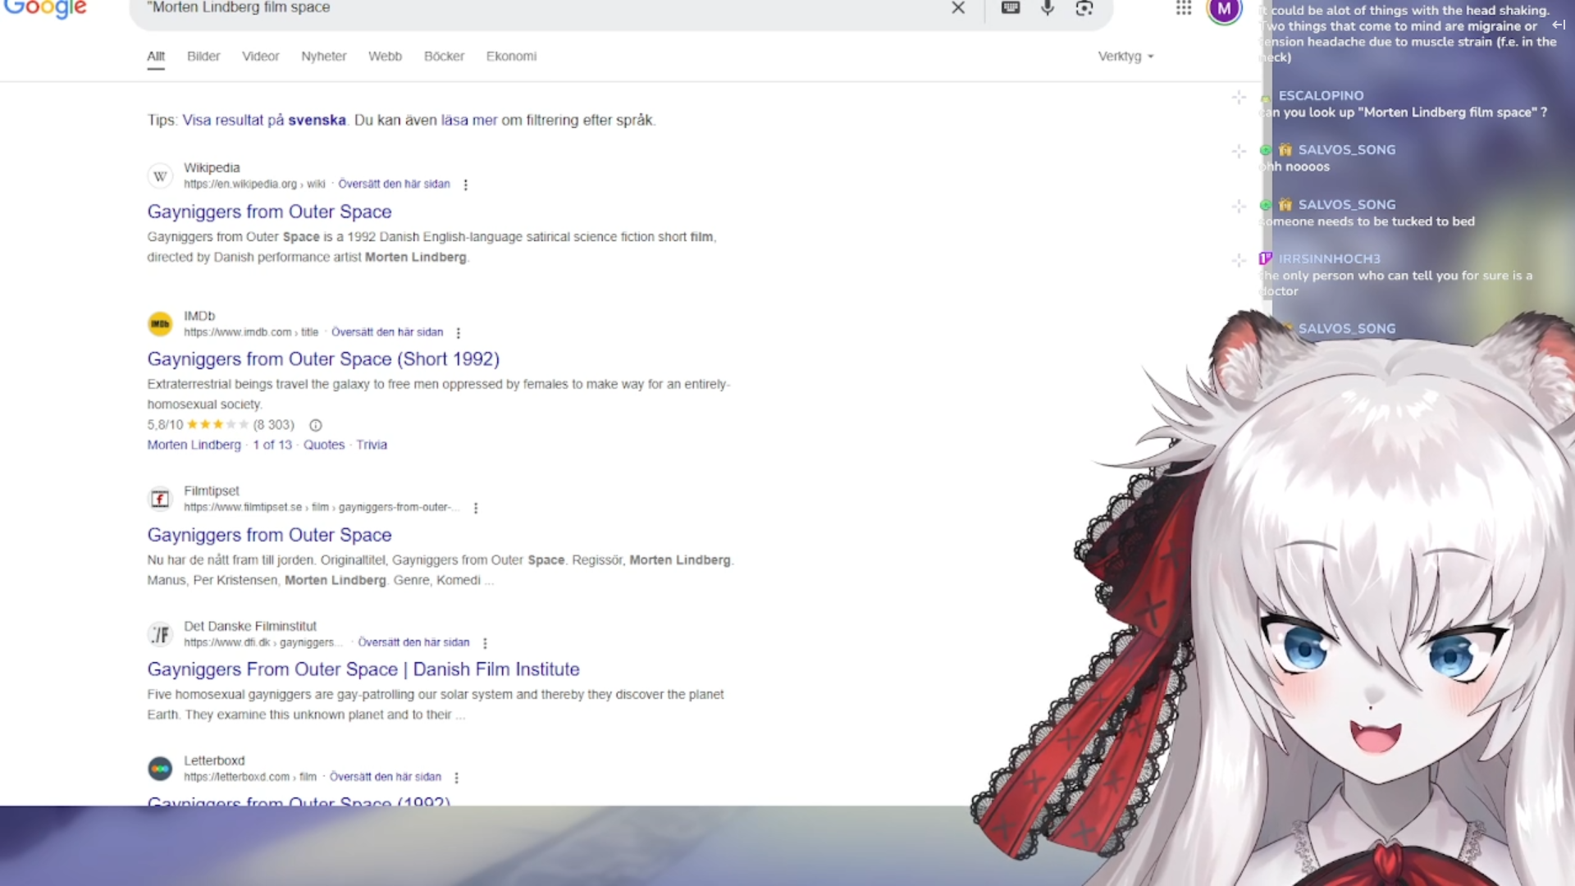This screenshot has width=1575, height=886.
Task: Open the Quotes IMDb sitelink
Action: [x=324, y=445]
